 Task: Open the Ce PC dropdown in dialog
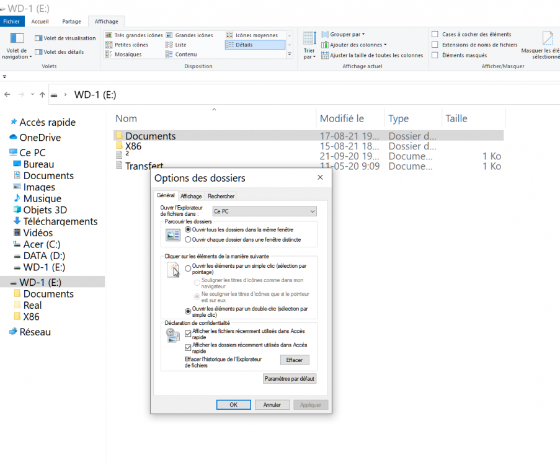(264, 211)
